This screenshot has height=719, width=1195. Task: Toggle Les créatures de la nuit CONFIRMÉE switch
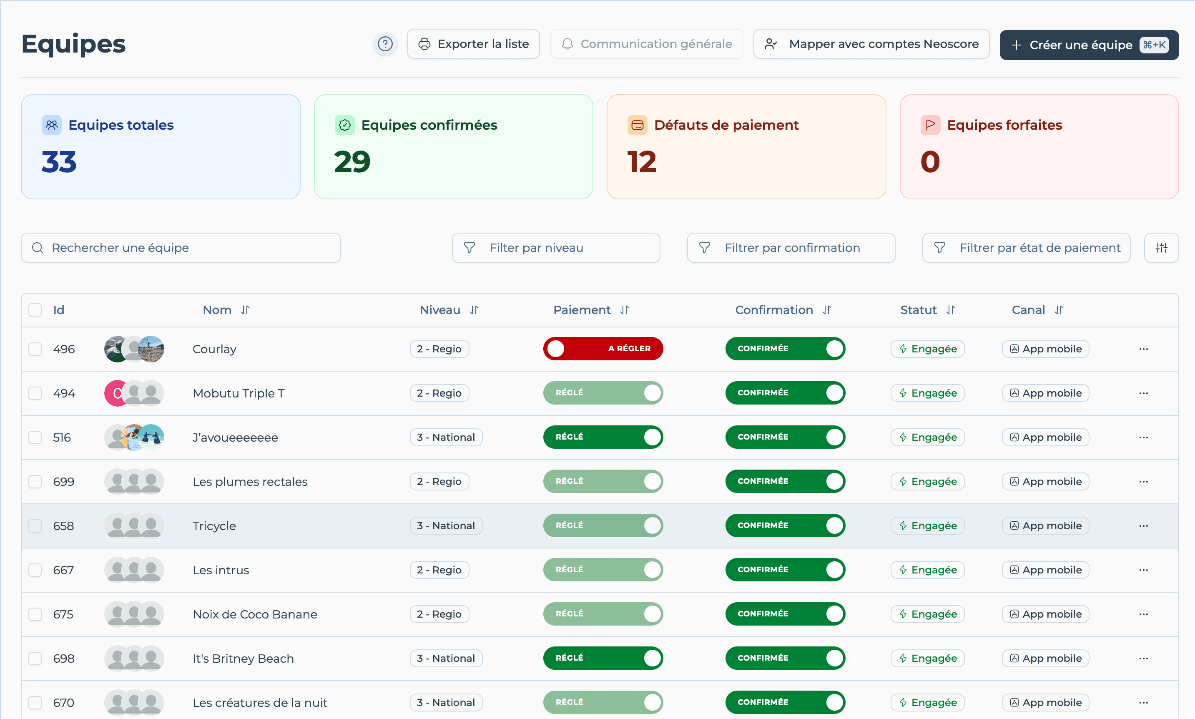tap(785, 703)
